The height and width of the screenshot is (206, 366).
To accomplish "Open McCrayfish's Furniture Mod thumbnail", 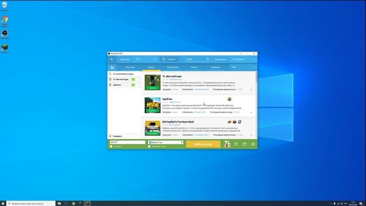I will (x=153, y=128).
